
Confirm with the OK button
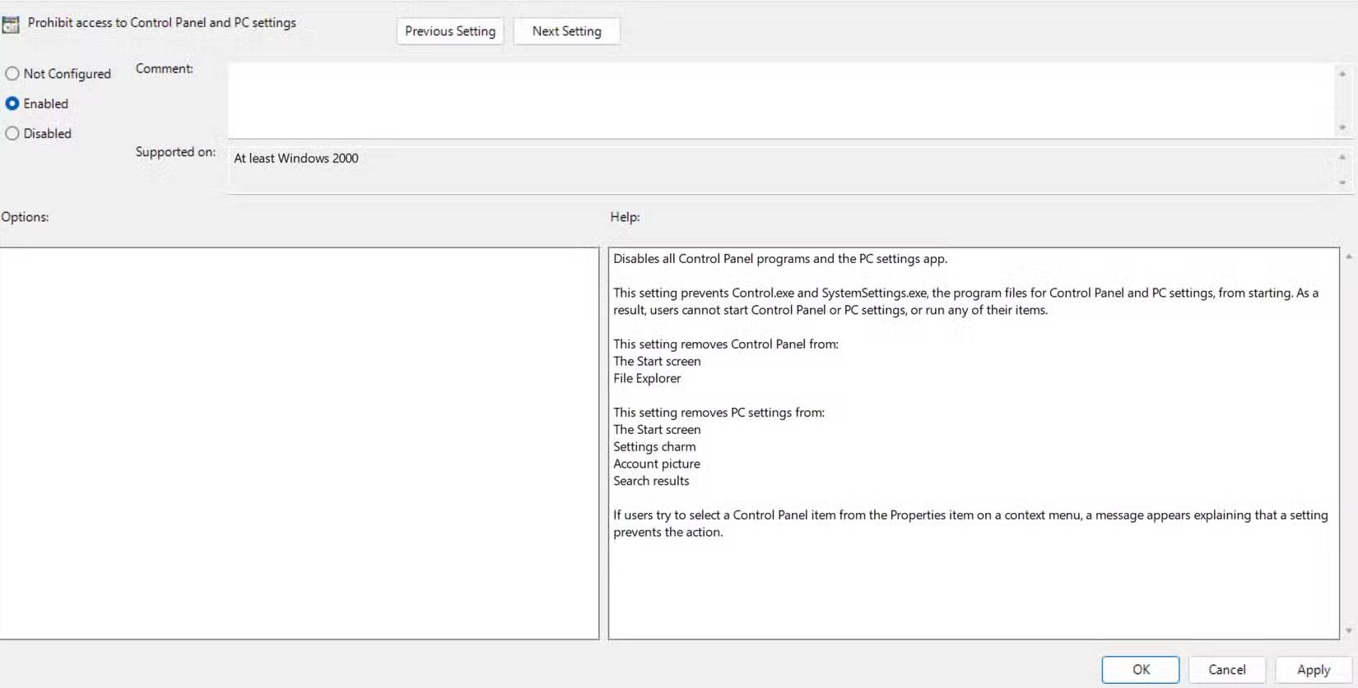click(x=1141, y=669)
